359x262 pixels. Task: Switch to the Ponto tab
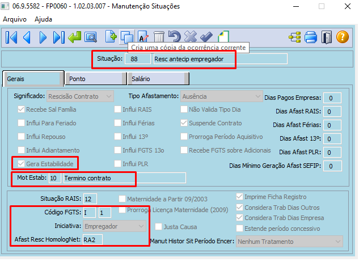96,79
